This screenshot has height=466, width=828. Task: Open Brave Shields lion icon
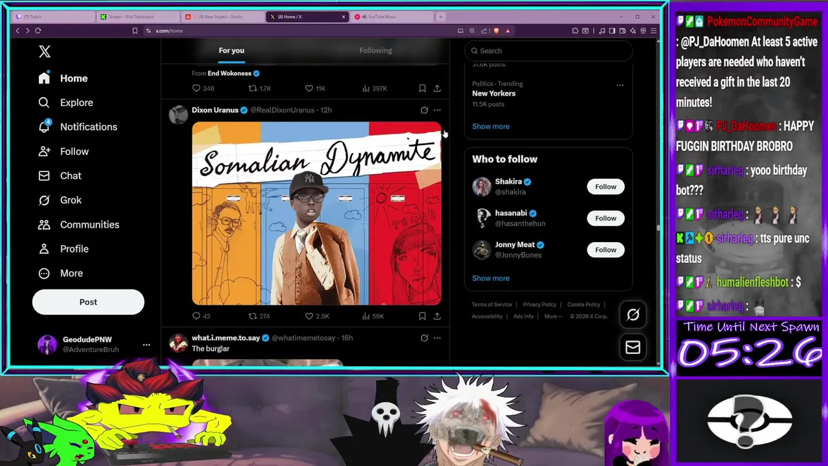point(496,30)
